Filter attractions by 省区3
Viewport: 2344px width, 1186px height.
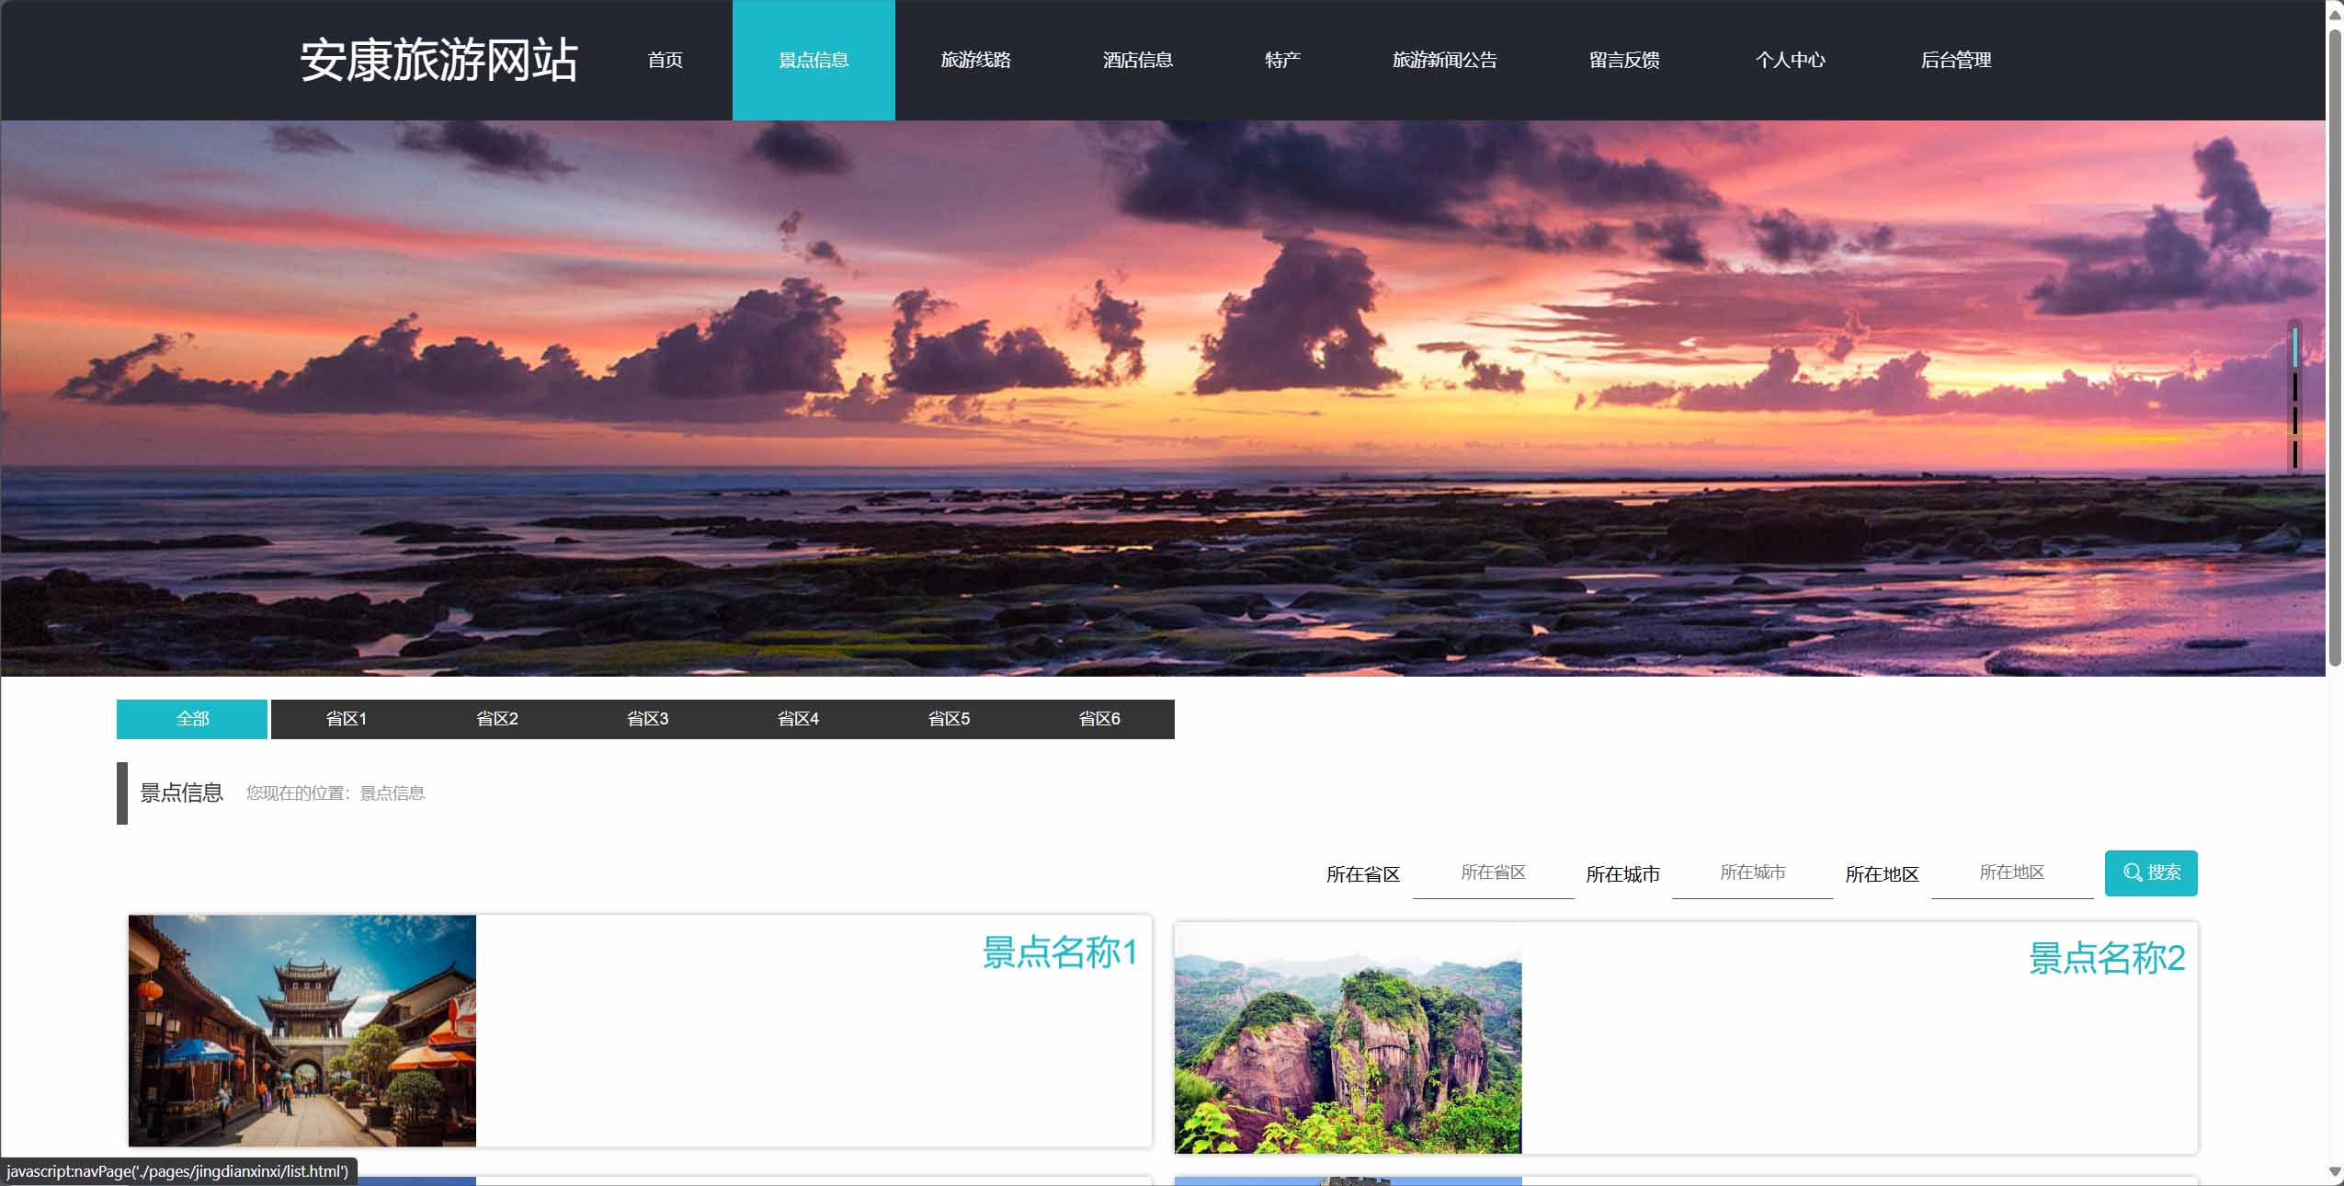(x=648, y=719)
